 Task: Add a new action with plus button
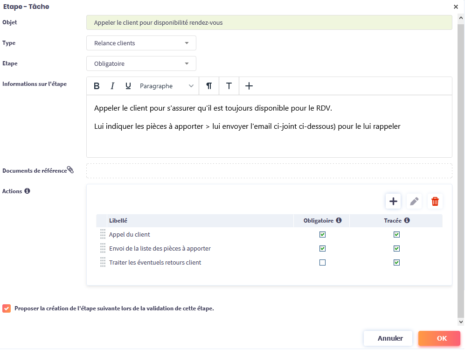pos(393,201)
